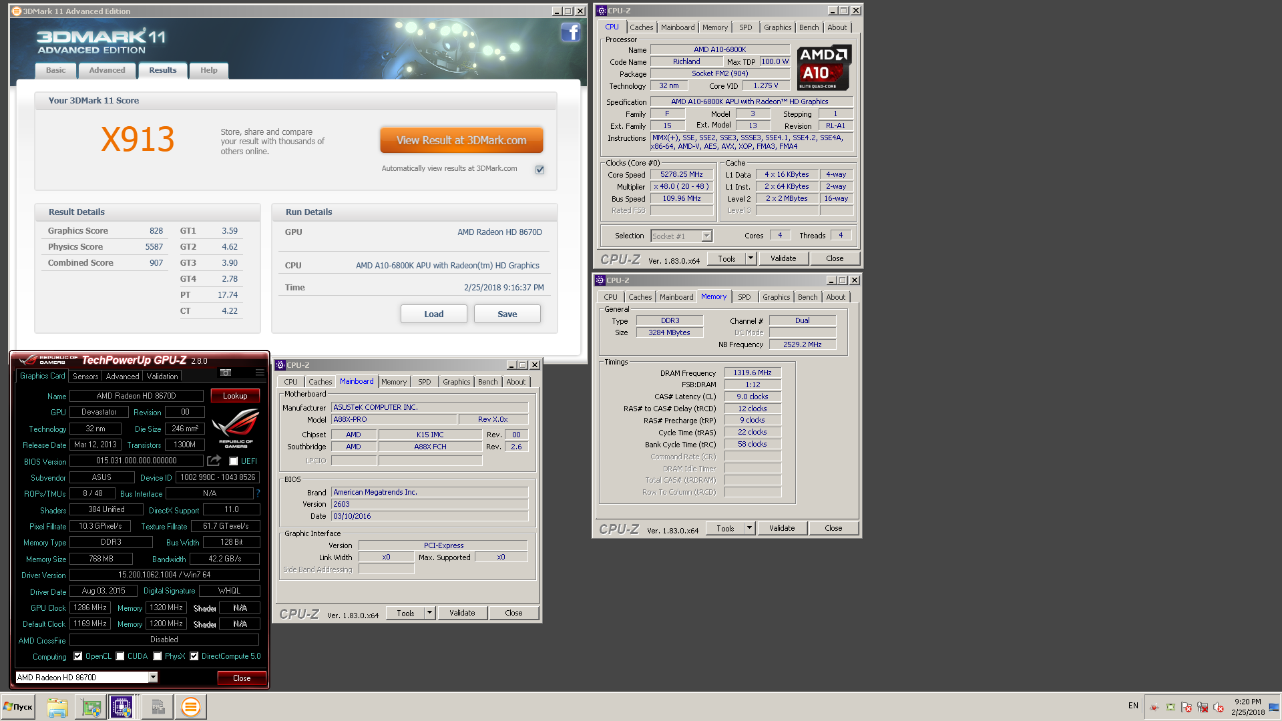Click the Facebook icon in 3DMark
This screenshot has width=1282, height=721.
(570, 32)
